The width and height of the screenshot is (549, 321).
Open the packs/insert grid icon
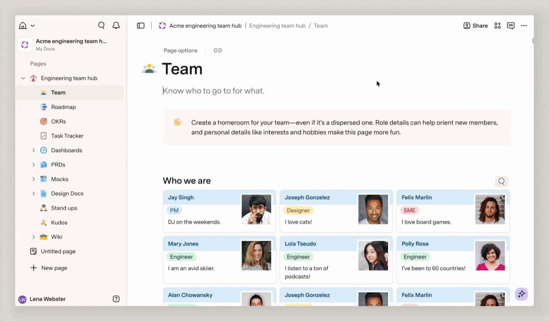497,26
